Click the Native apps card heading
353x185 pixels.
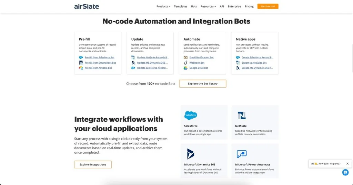(x=245, y=39)
